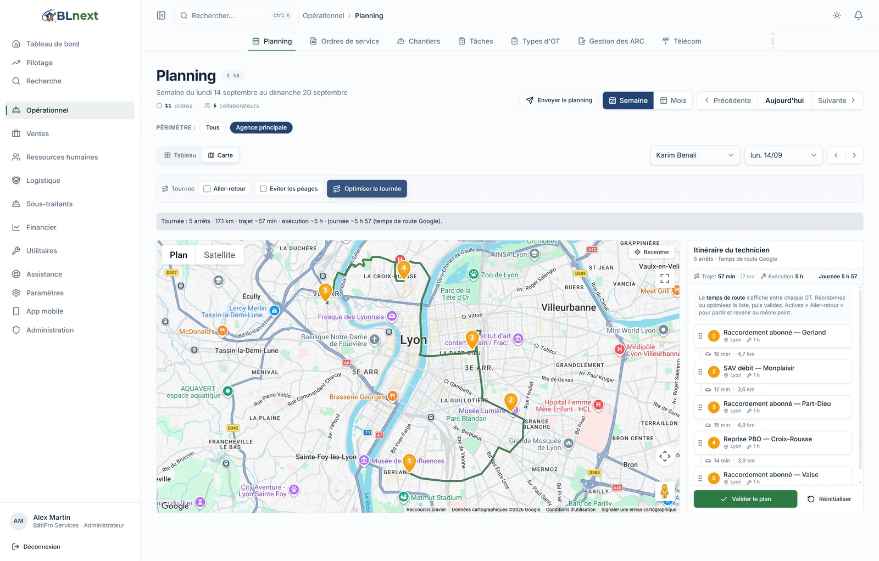Viewport: 879px width, 561px height.
Task: Open Gestion des ARC tab
Action: (x=611, y=41)
